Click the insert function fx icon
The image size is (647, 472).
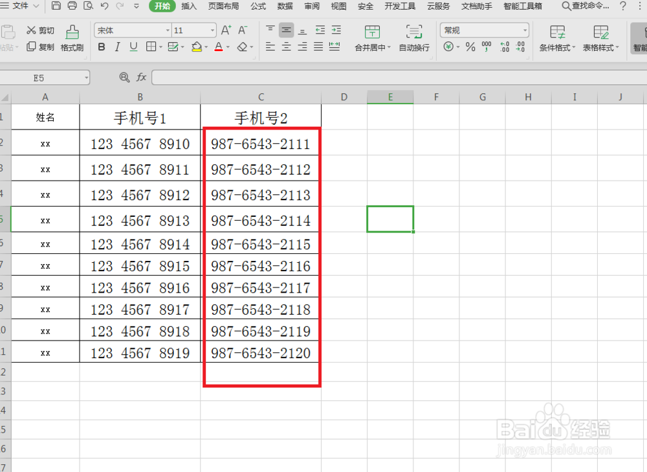click(x=142, y=77)
